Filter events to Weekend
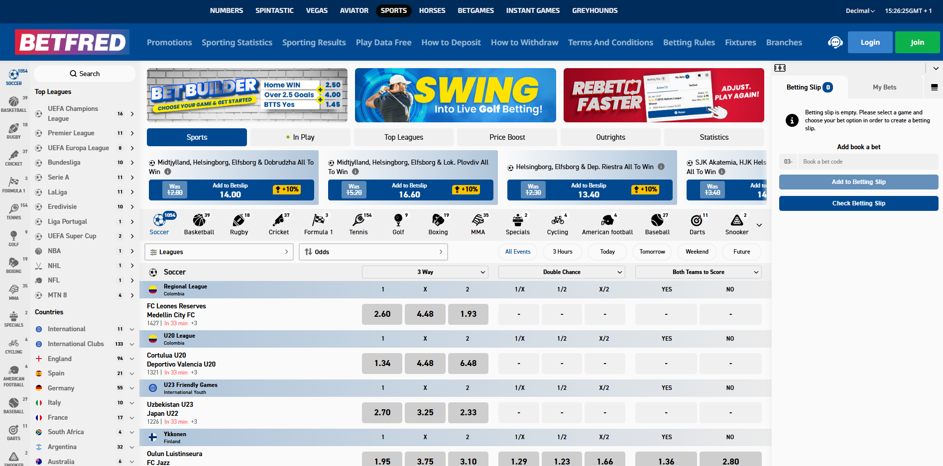 (697, 252)
